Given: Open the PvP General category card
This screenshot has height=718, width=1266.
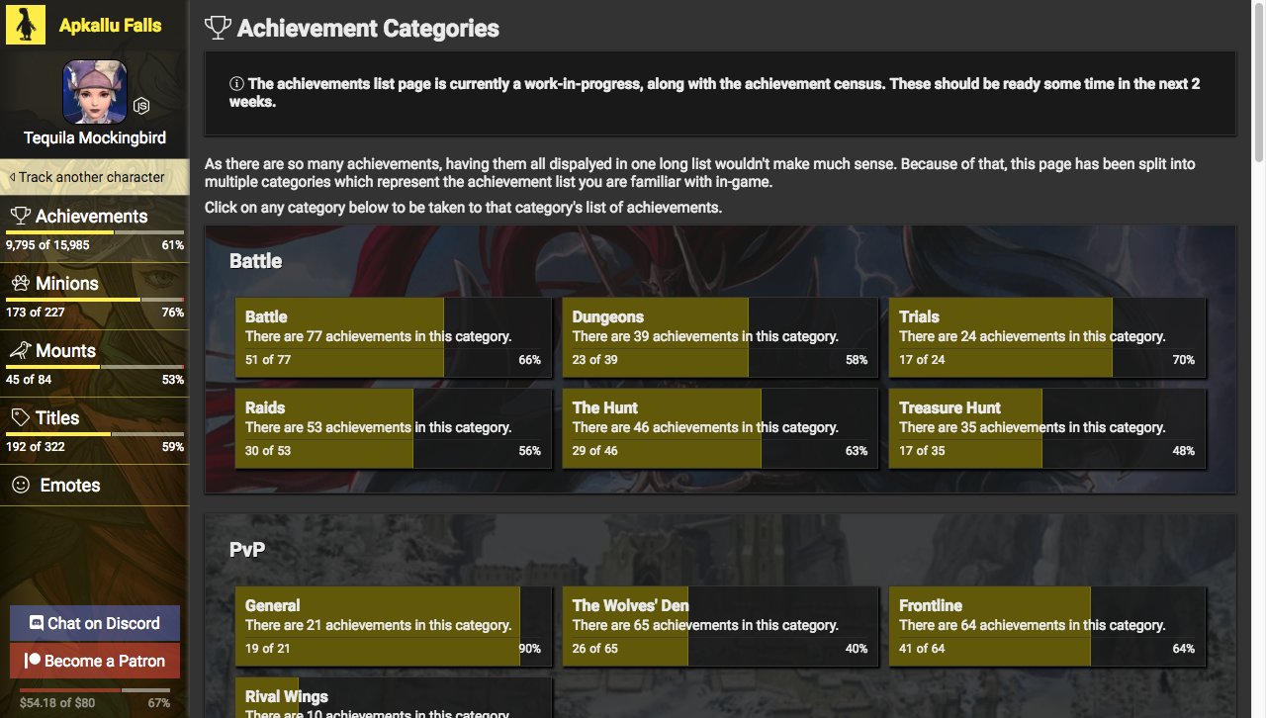Looking at the screenshot, I should (394, 626).
